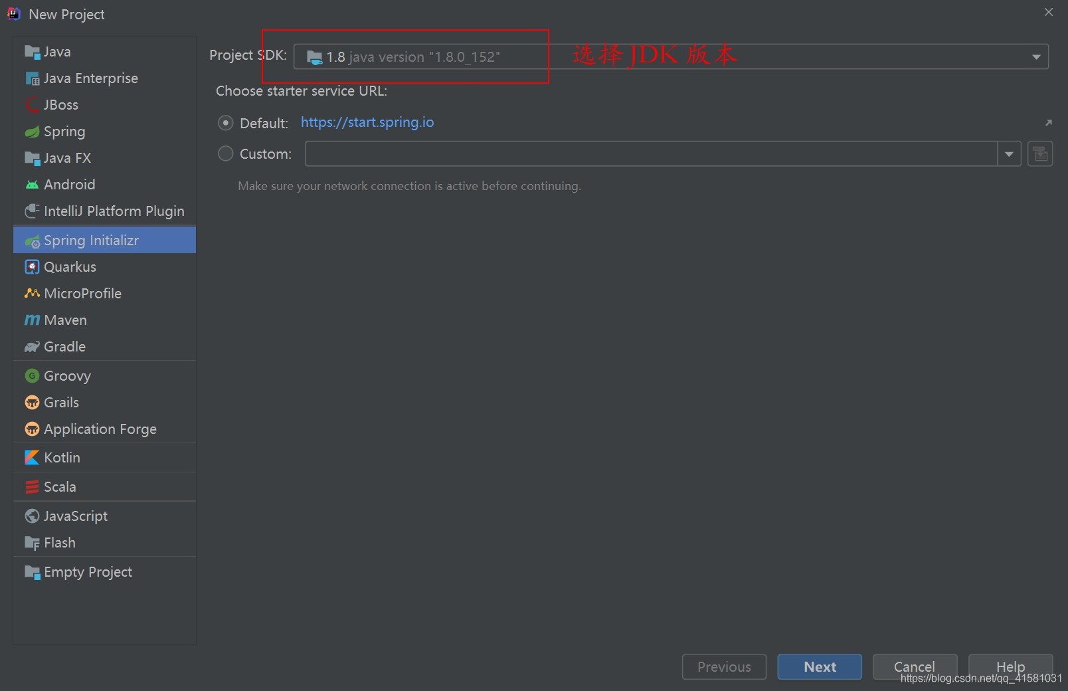Click the Grails label
The width and height of the screenshot is (1068, 691).
61,403
